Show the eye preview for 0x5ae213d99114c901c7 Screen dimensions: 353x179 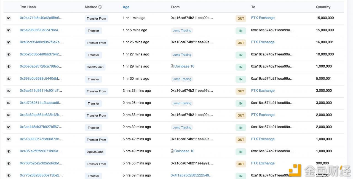point(9,91)
